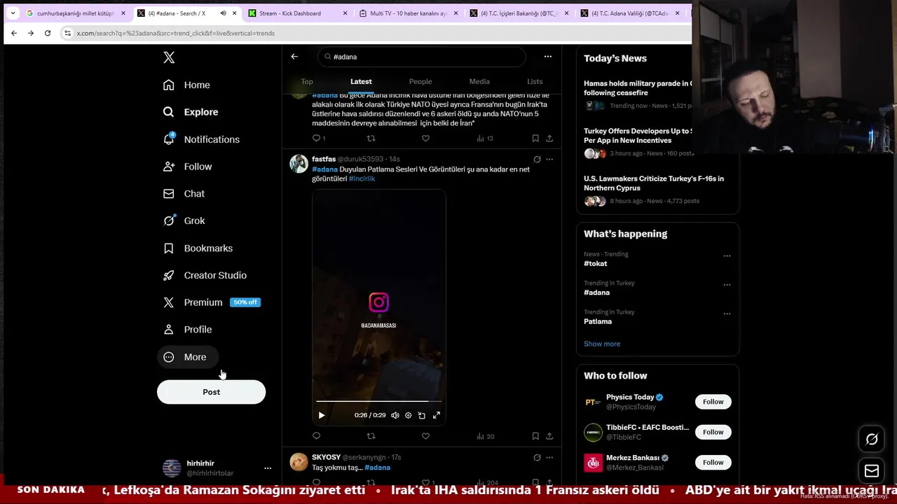Seek on the video progress bar
897x504 pixels.
pyautogui.click(x=378, y=401)
